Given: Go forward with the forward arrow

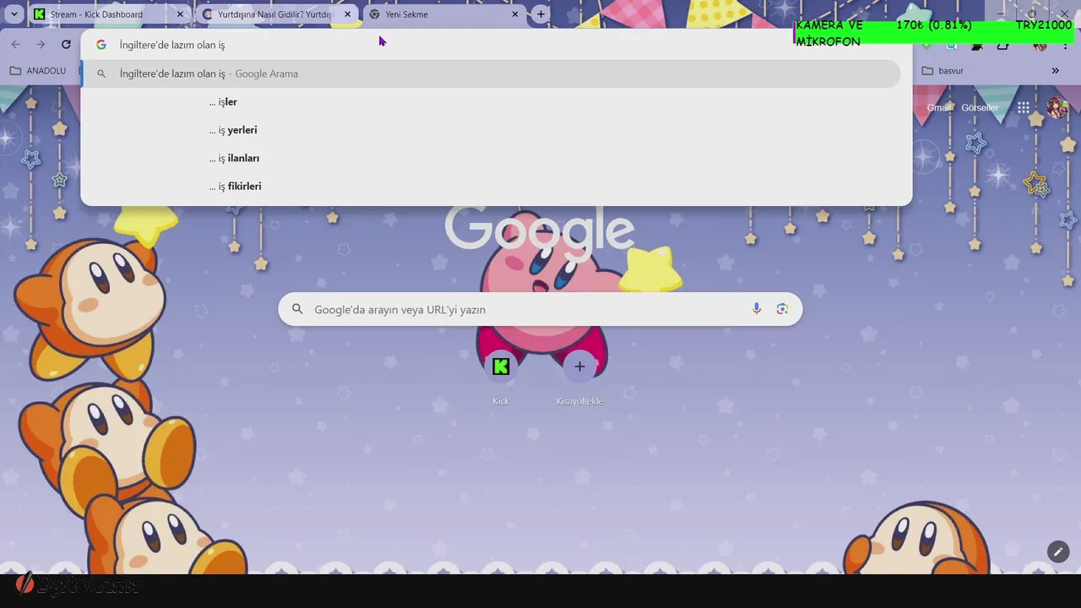Looking at the screenshot, I should (41, 44).
